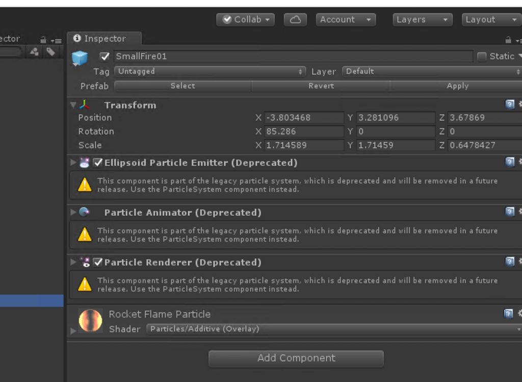Click the prefab Apply button
Image resolution: width=522 pixels, height=382 pixels.
point(457,86)
